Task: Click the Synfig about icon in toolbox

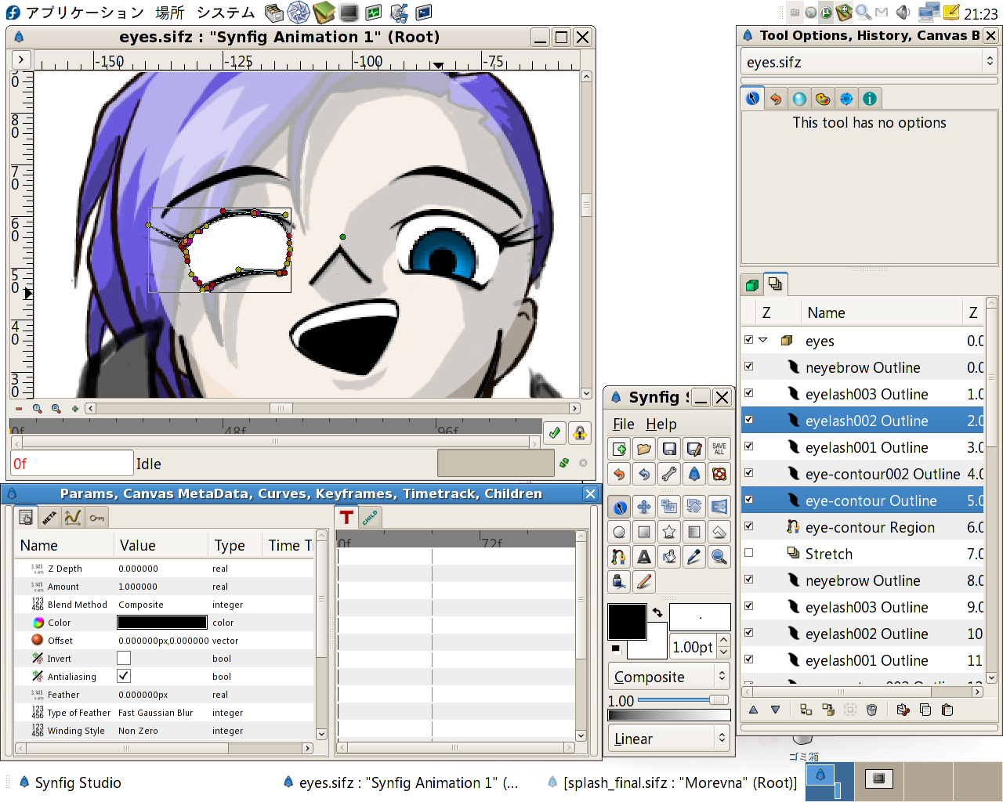Action: [x=694, y=474]
